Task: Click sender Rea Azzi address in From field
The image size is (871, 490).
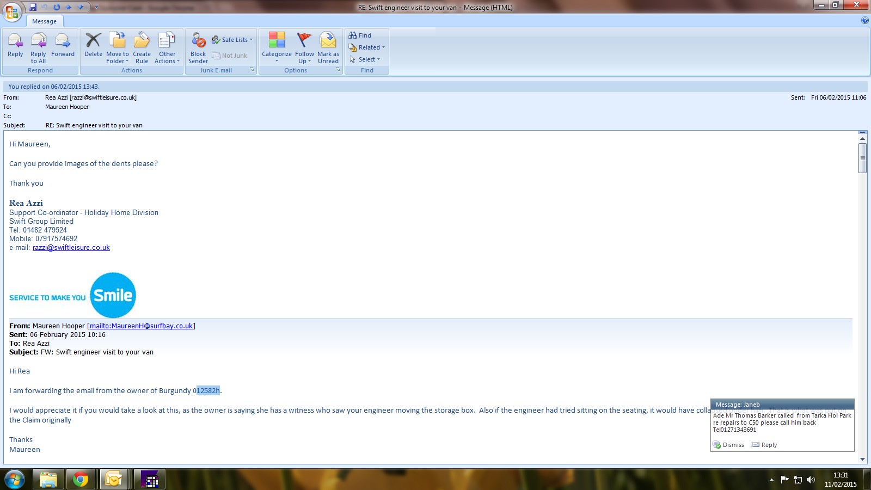Action: [91, 97]
